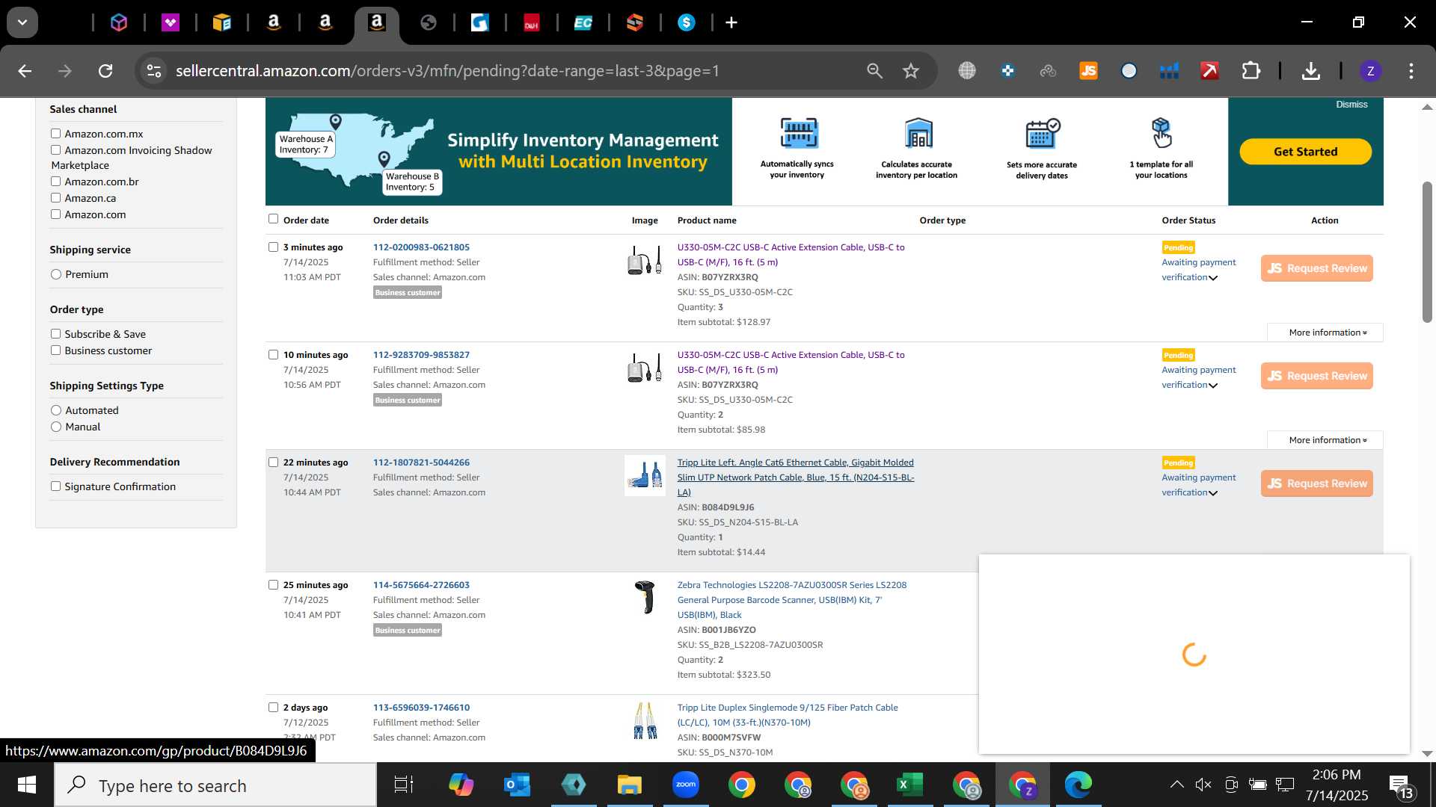Toggle Amazon.com.br sales channel checkbox
The height and width of the screenshot is (807, 1436).
tap(55, 182)
